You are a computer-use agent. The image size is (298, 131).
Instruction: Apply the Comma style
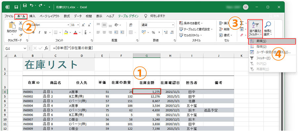click(x=159, y=32)
